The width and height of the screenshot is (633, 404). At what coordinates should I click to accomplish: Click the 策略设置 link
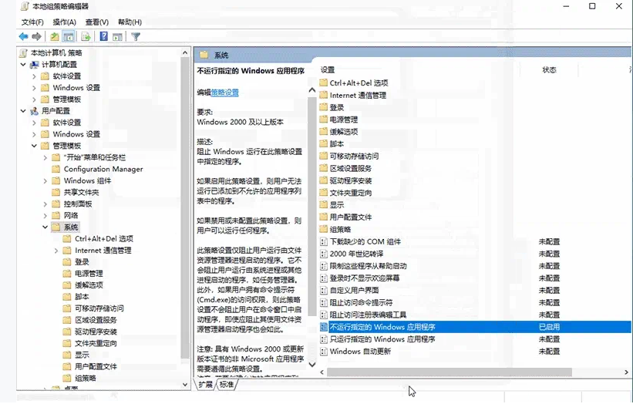(x=225, y=93)
